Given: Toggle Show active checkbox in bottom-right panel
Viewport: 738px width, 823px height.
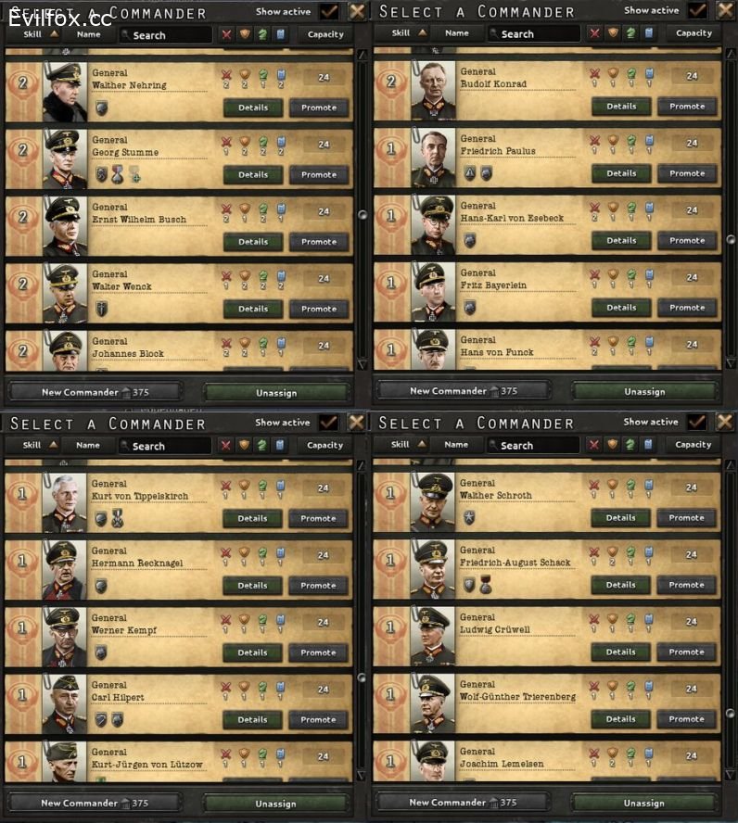Looking at the screenshot, I should click(x=697, y=422).
